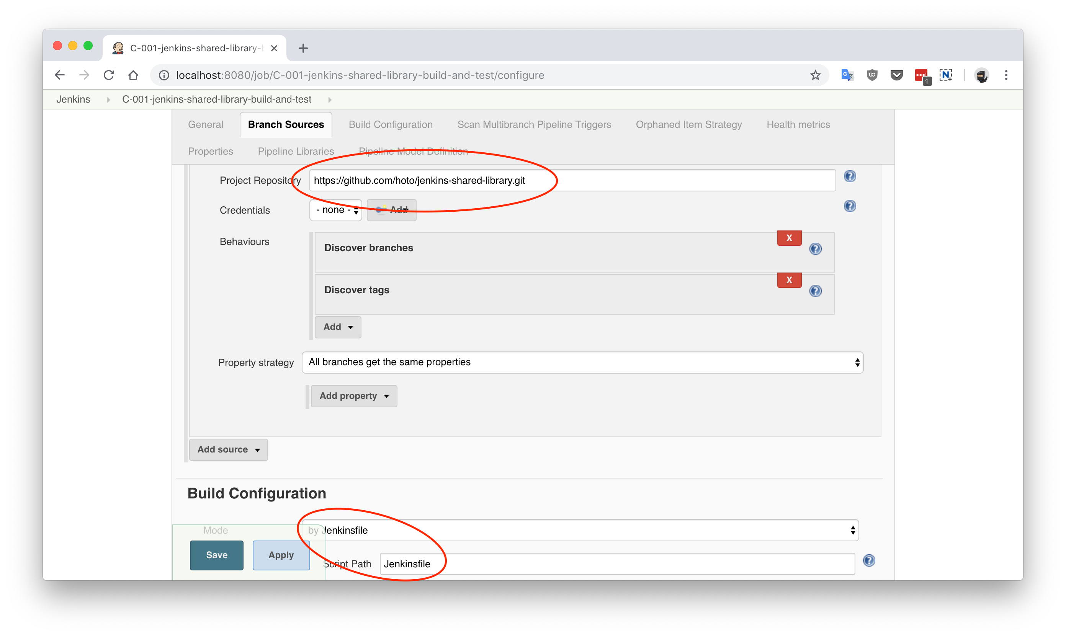Apply the configuration changes
The height and width of the screenshot is (637, 1066).
[x=281, y=555]
